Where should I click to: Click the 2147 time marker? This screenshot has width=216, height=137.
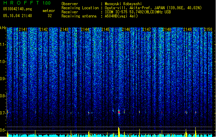147,29
